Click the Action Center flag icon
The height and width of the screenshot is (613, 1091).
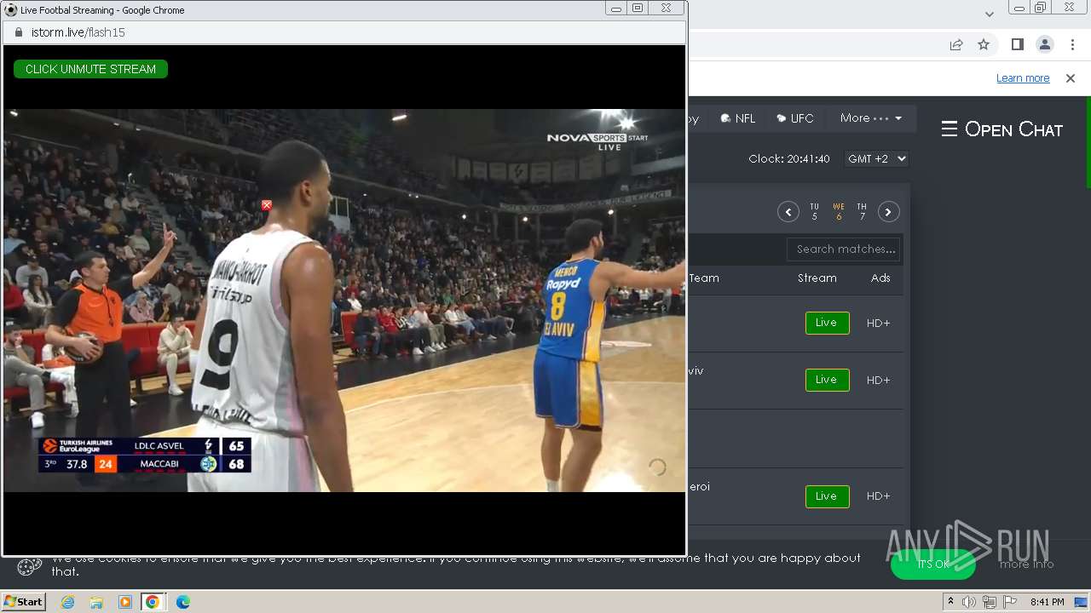[1008, 602]
